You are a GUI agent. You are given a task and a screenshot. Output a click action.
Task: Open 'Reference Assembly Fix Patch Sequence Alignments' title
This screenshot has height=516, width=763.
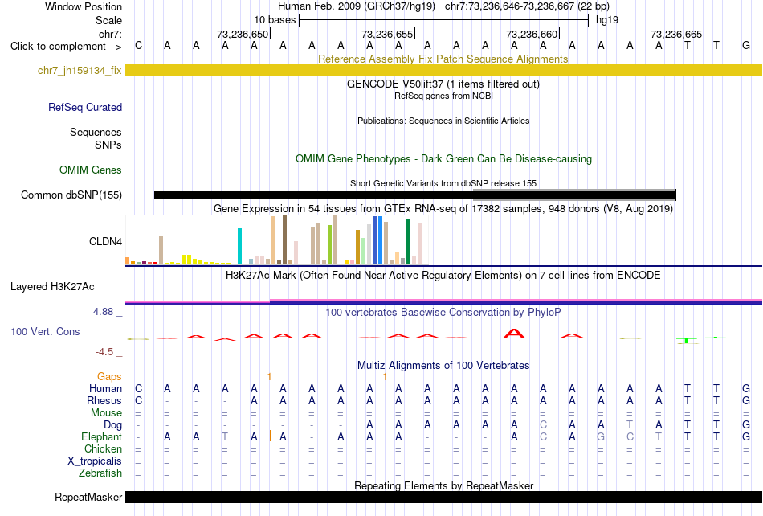coord(443,59)
